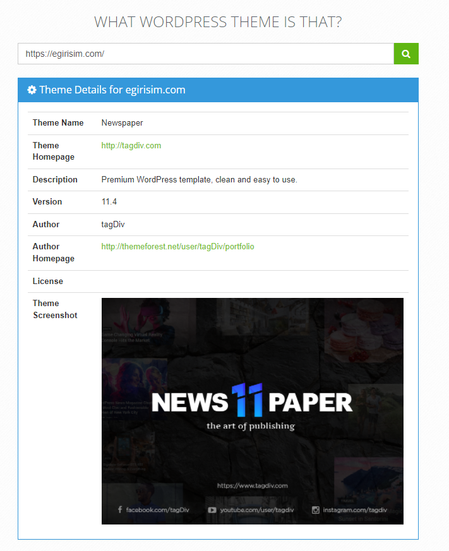
Task: Select the 'Newspaper' theme name value
Action: click(x=122, y=123)
